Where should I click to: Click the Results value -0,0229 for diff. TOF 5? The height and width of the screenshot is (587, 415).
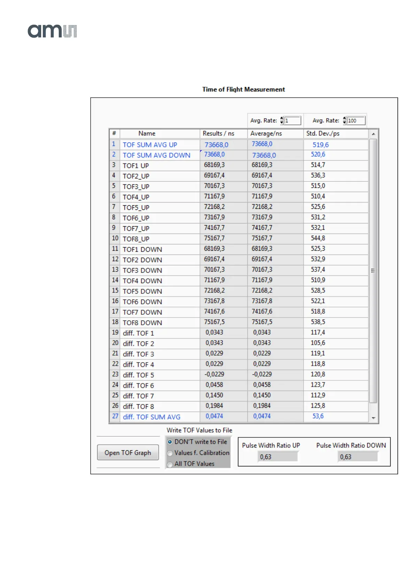click(214, 374)
